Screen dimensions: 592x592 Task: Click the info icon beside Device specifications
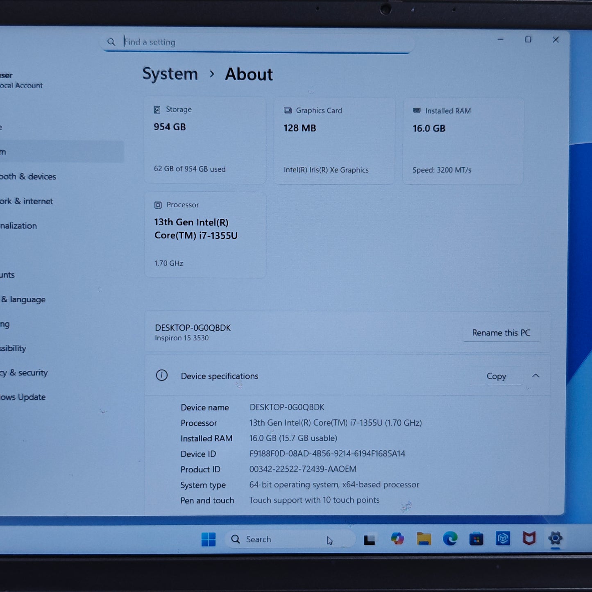(x=162, y=375)
